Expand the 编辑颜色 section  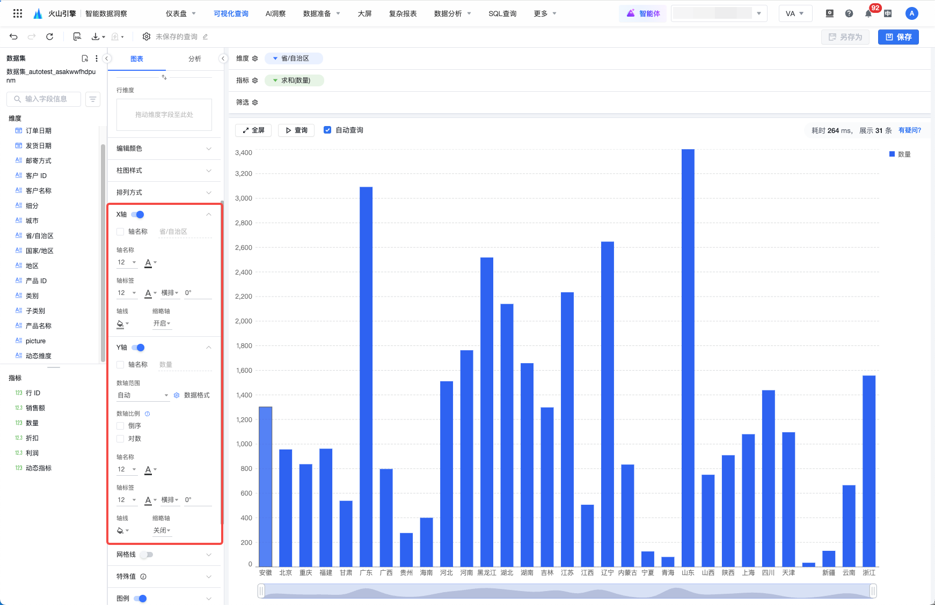click(x=164, y=149)
